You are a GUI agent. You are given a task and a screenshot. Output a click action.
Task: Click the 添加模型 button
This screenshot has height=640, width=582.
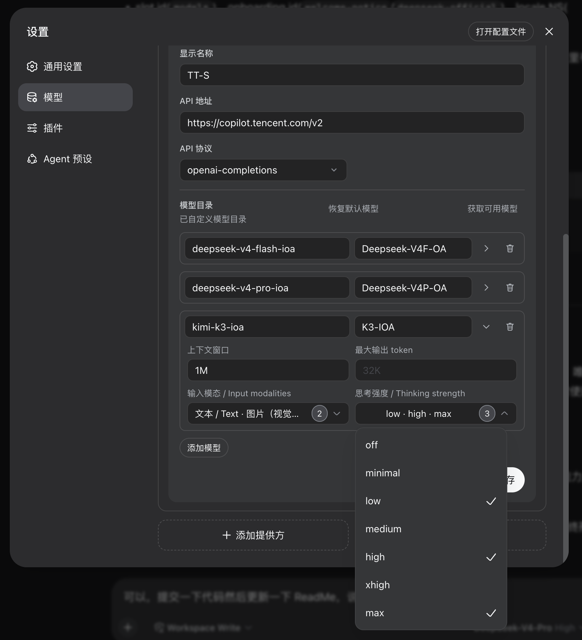click(204, 448)
